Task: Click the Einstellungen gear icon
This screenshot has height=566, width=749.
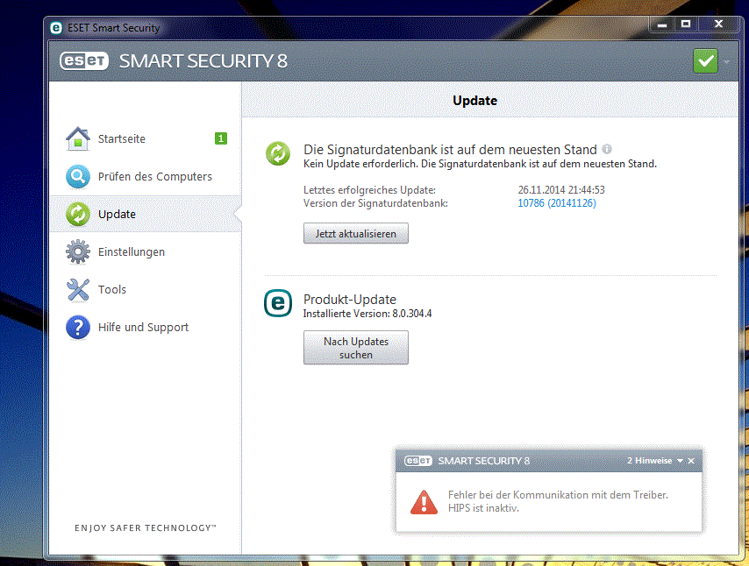Action: click(78, 252)
